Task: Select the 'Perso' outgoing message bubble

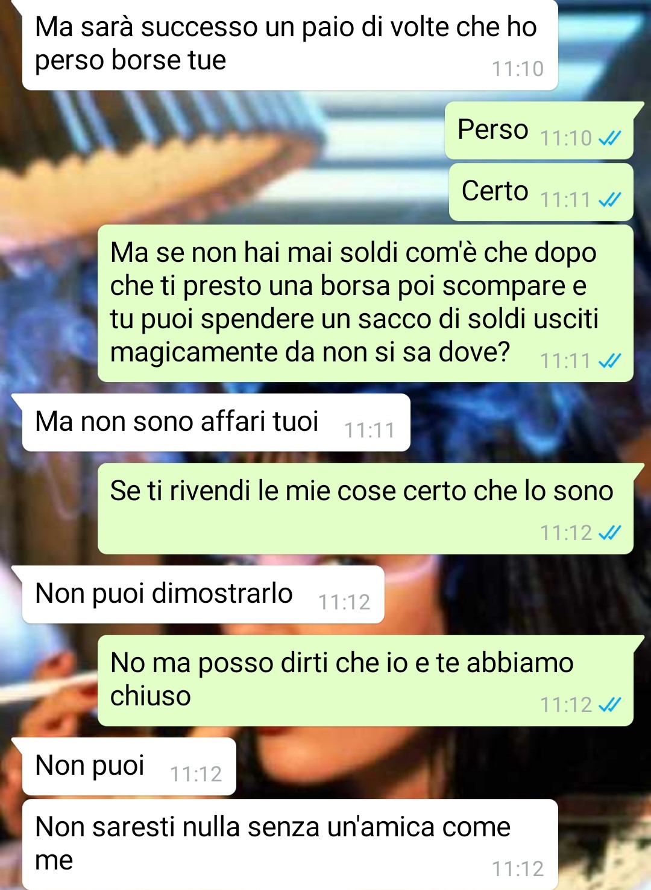Action: click(539, 131)
